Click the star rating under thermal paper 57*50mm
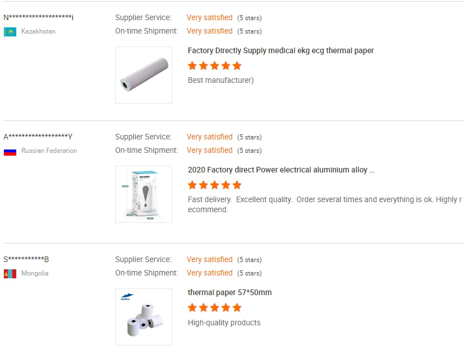 [215, 307]
